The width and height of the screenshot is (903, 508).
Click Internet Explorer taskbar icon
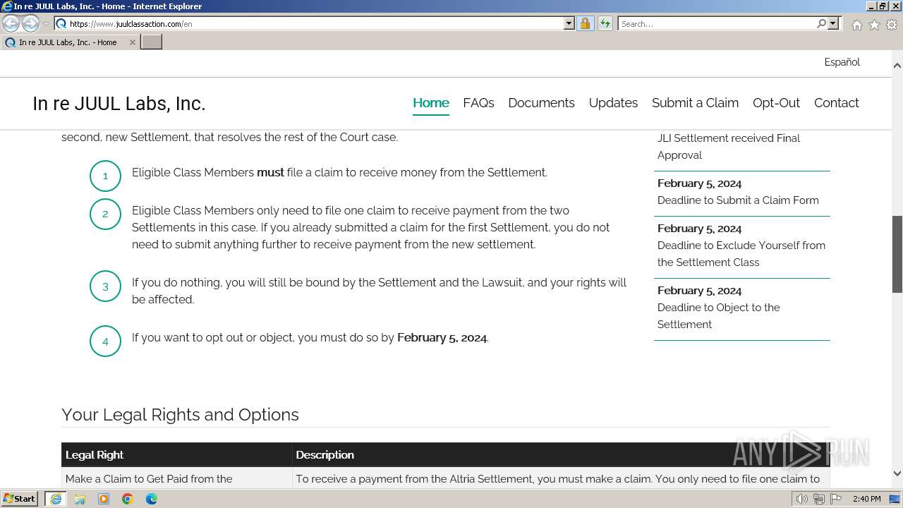(x=56, y=499)
